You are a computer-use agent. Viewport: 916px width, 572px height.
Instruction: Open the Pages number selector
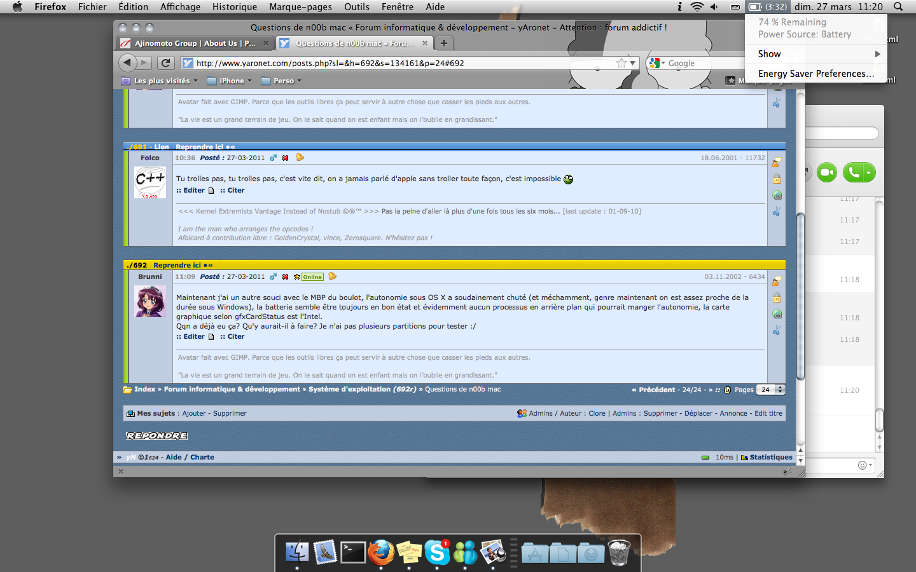pyautogui.click(x=771, y=390)
